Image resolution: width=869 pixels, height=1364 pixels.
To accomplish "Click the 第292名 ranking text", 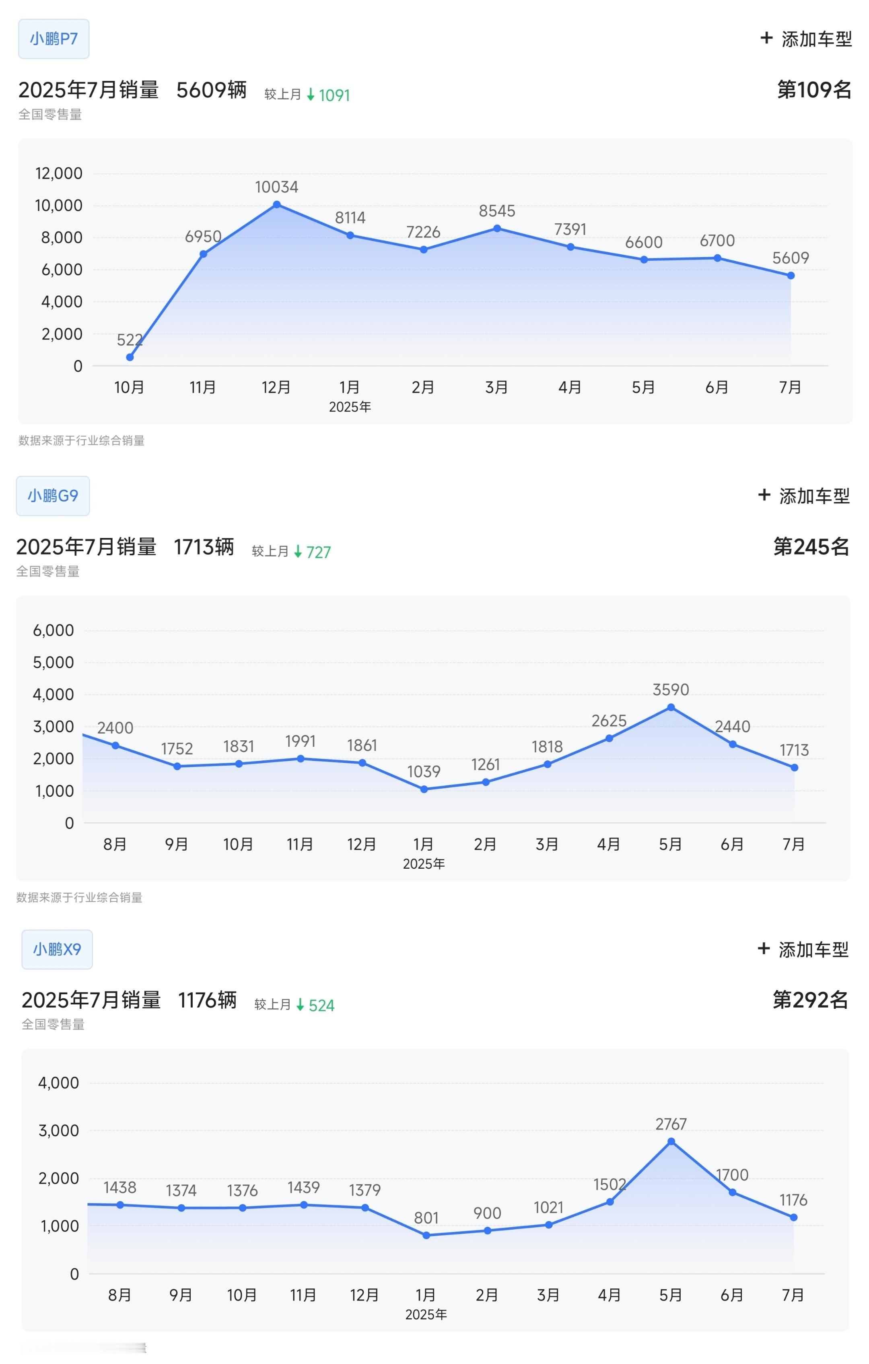I will (811, 1000).
